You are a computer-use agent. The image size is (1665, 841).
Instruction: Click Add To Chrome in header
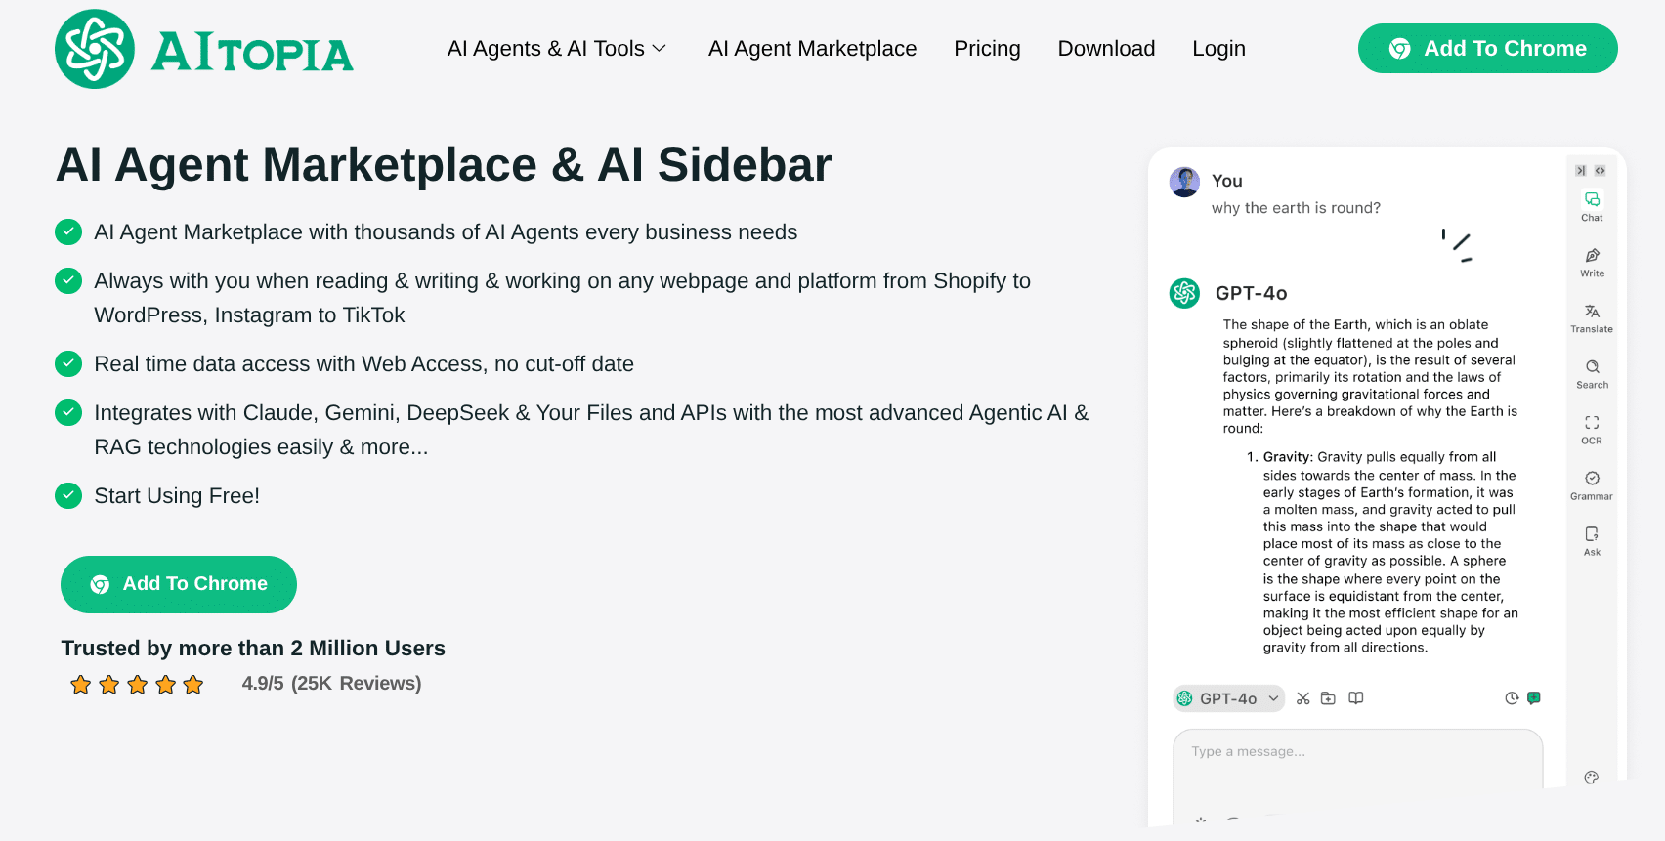[1487, 49]
